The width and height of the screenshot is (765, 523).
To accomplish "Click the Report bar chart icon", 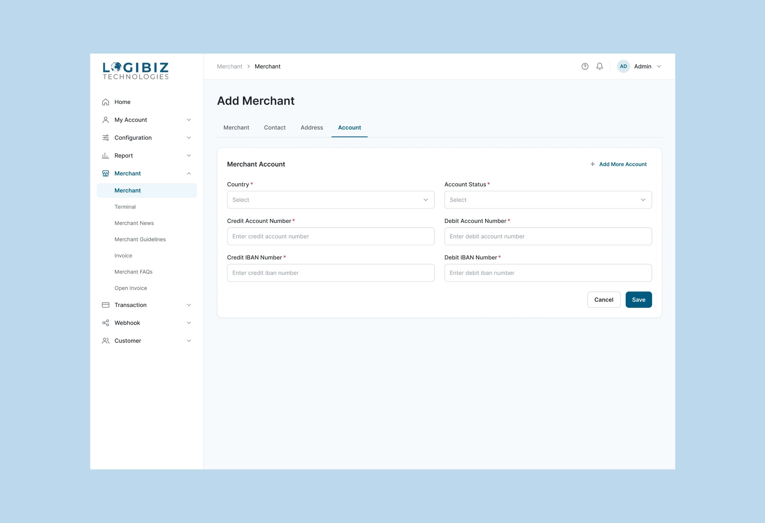I will click(105, 156).
